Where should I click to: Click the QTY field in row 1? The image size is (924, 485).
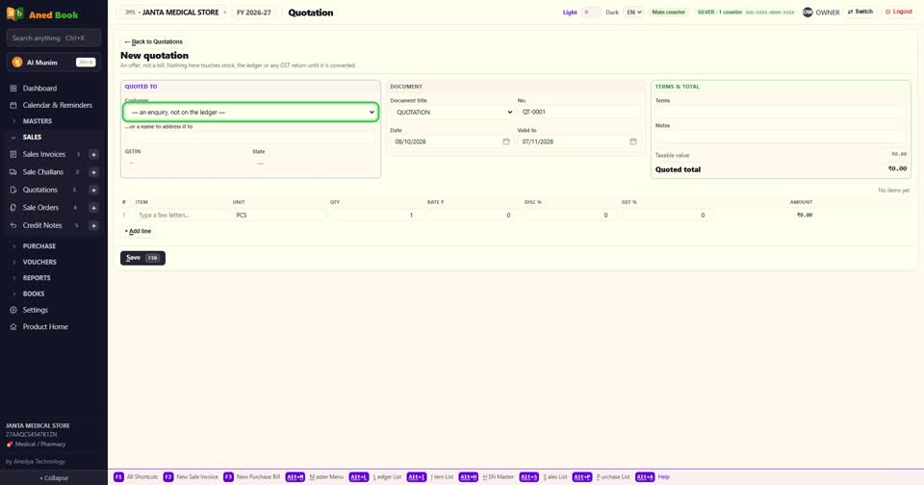373,216
